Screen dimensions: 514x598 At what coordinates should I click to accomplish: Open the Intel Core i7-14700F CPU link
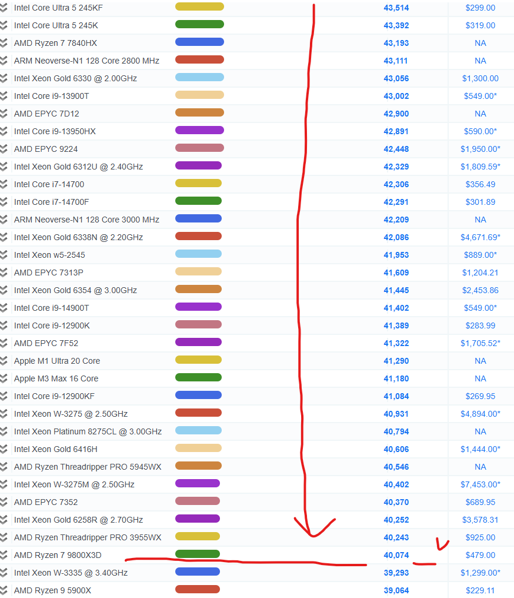coord(51,202)
